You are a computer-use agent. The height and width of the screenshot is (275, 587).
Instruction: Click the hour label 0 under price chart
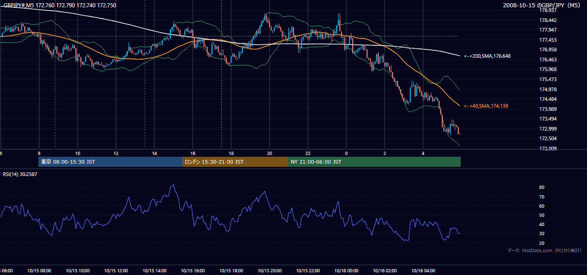346,154
